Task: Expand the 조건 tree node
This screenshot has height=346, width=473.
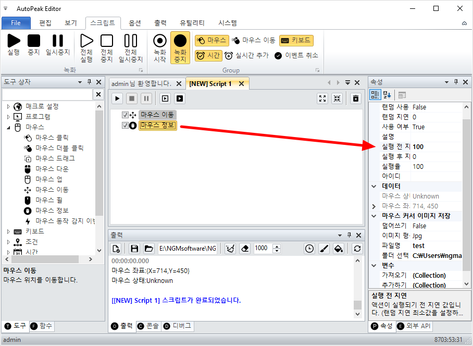Action: click(8, 242)
